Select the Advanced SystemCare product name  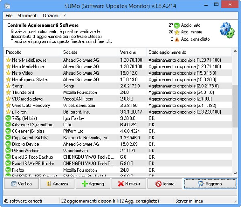coord(33,125)
